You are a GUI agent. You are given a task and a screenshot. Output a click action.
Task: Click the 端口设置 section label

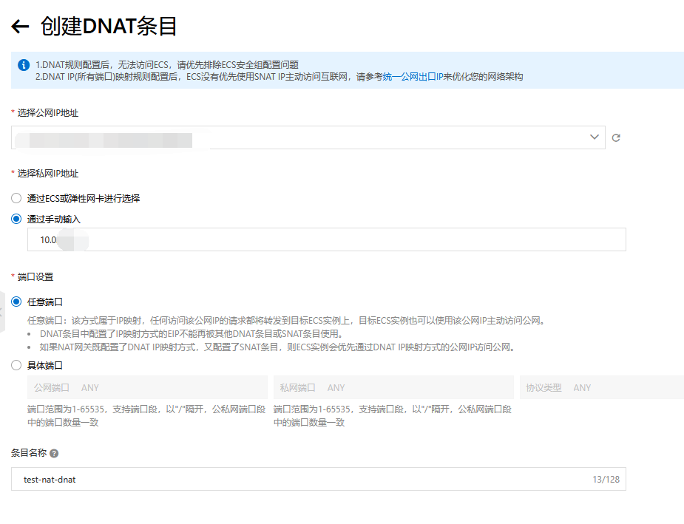tap(35, 277)
